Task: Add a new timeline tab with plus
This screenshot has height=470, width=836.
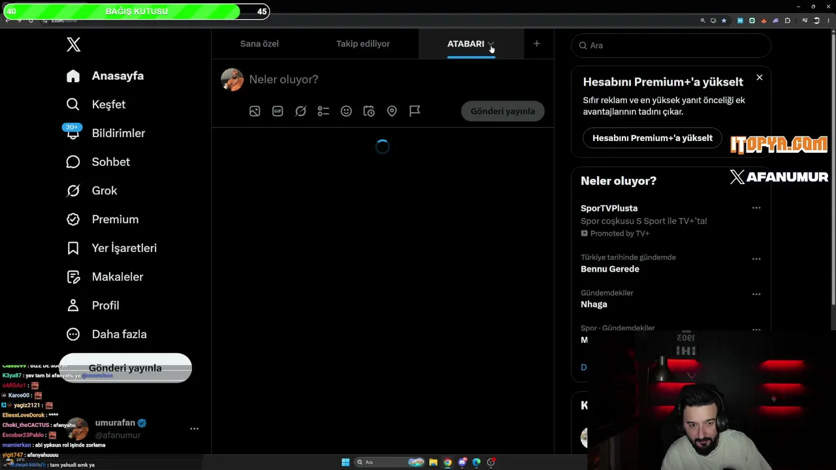Action: coord(537,44)
